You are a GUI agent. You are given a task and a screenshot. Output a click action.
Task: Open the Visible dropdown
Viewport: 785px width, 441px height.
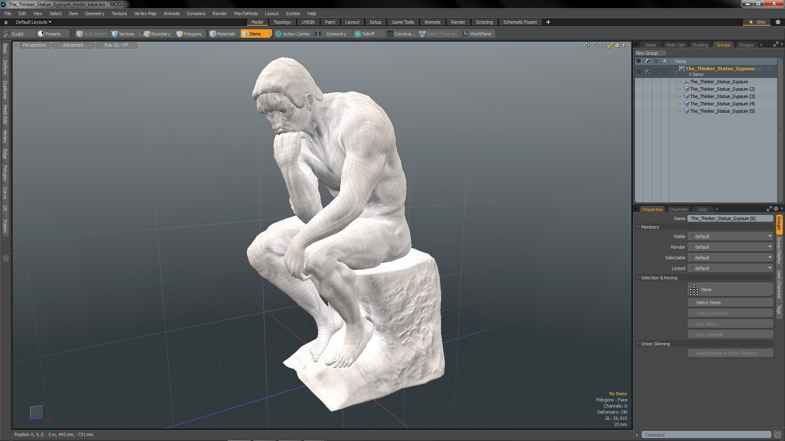click(733, 236)
